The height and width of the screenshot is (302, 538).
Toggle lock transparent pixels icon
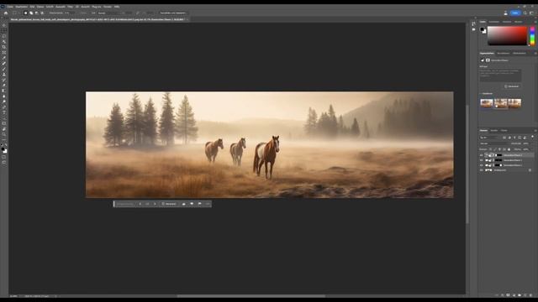(490, 149)
